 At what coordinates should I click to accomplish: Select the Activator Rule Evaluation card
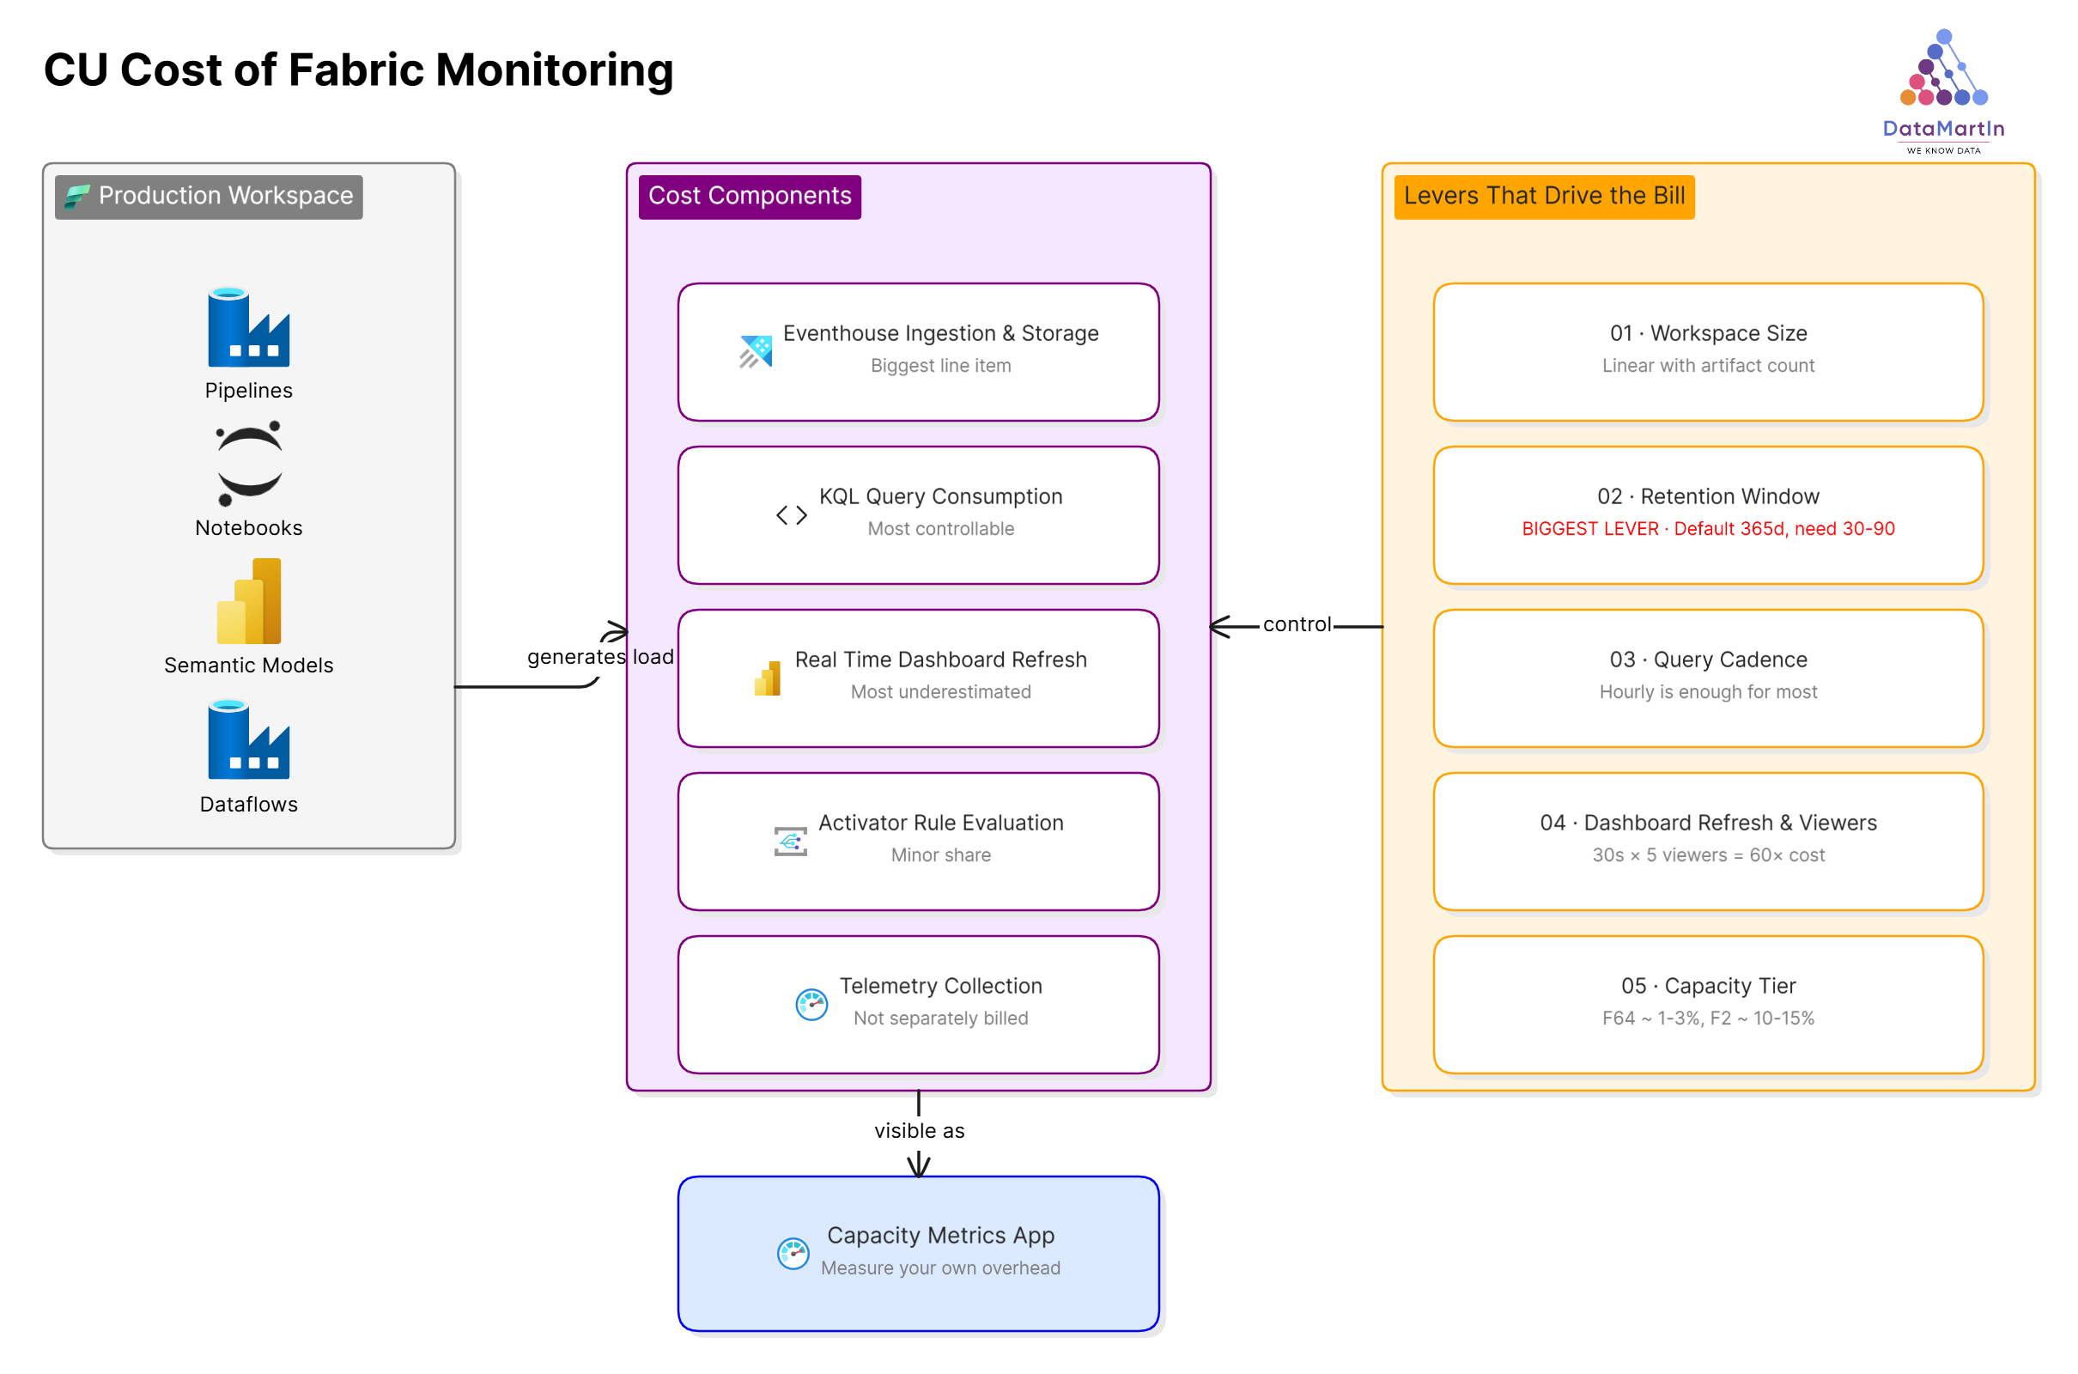click(919, 842)
